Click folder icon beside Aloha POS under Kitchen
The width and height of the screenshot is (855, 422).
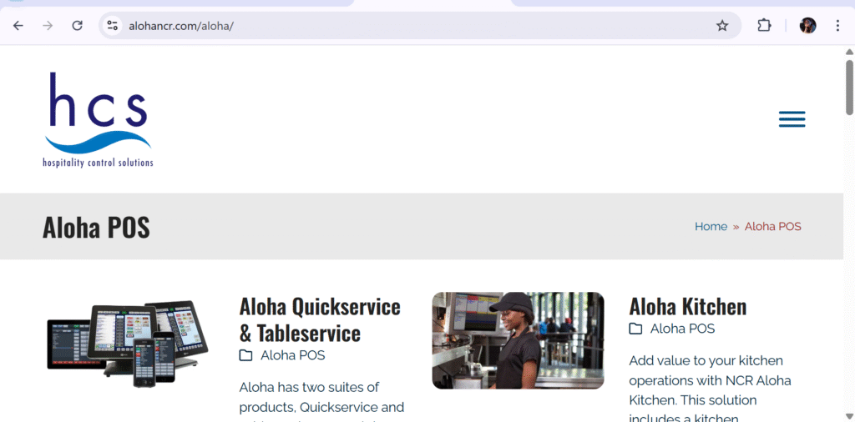tap(635, 329)
